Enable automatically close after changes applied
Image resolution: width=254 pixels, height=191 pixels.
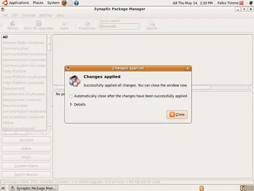coord(71,96)
